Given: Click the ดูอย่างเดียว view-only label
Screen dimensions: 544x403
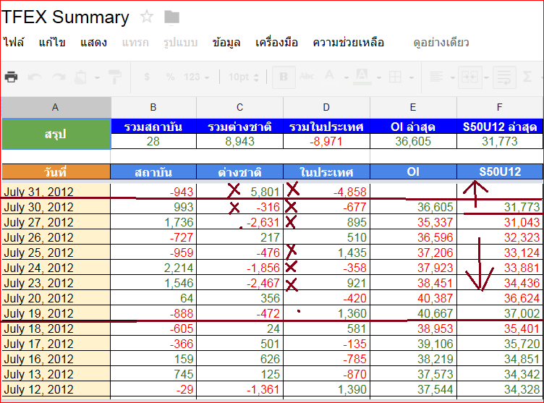Looking at the screenshot, I should pos(441,43).
